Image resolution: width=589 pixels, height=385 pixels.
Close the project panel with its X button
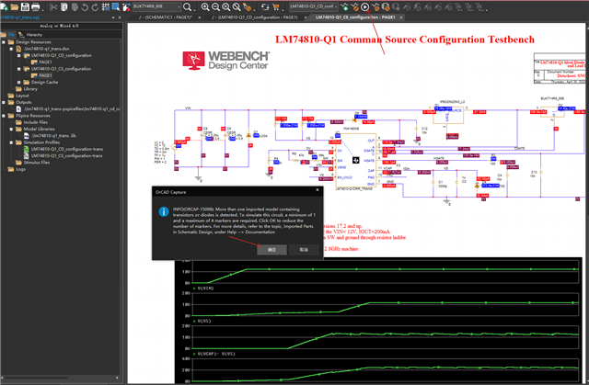click(120, 17)
